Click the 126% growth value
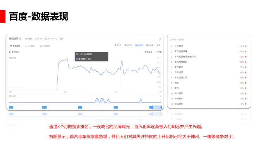Viewport: 264px width, 160px height. pos(241,46)
